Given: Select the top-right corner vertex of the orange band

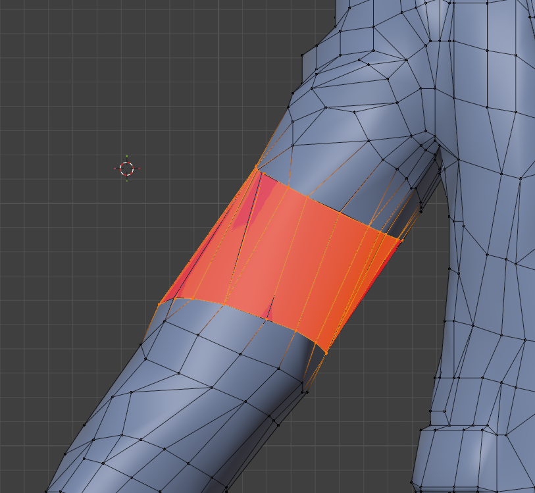Looking at the screenshot, I should [399, 240].
